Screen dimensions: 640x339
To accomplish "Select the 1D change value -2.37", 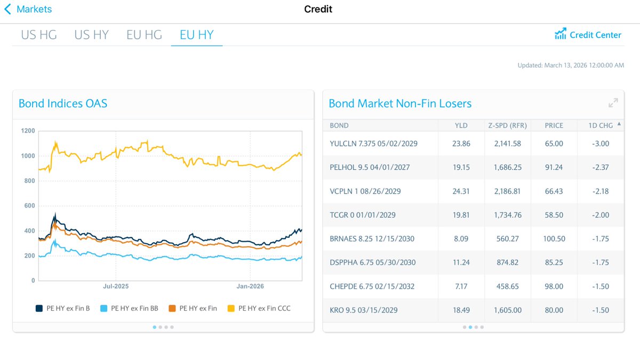I will (601, 167).
